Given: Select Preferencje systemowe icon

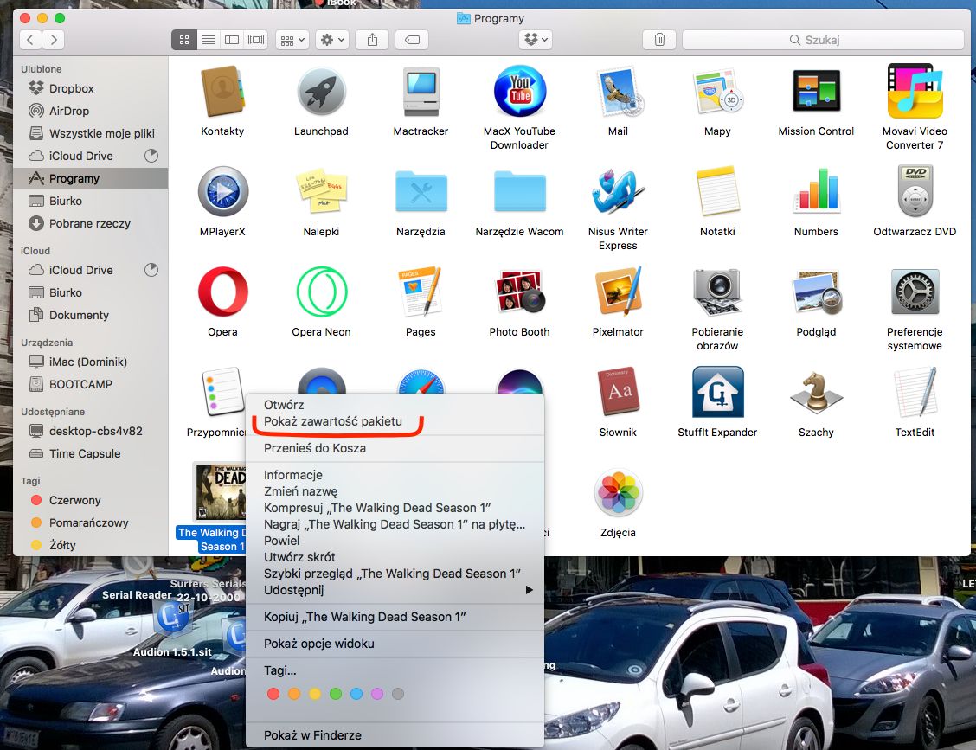Looking at the screenshot, I should click(915, 292).
